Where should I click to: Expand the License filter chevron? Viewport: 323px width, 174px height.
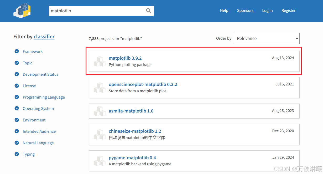17,86
